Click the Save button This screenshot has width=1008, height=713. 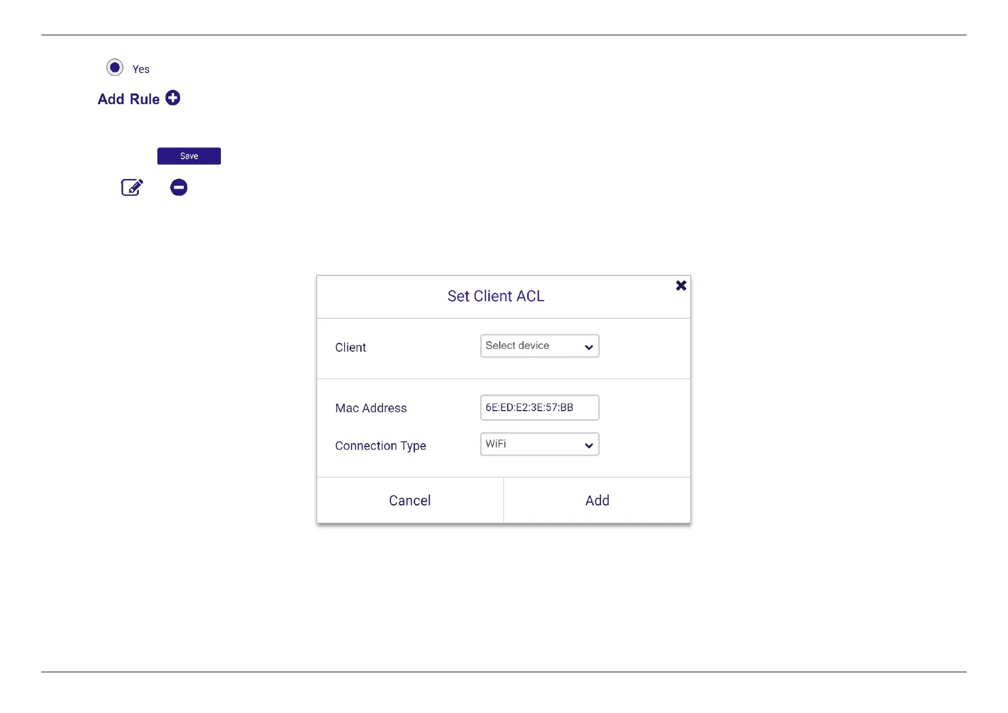(x=189, y=156)
